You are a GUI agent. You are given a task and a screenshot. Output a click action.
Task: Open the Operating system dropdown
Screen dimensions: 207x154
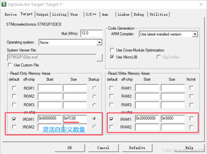coord(99,42)
